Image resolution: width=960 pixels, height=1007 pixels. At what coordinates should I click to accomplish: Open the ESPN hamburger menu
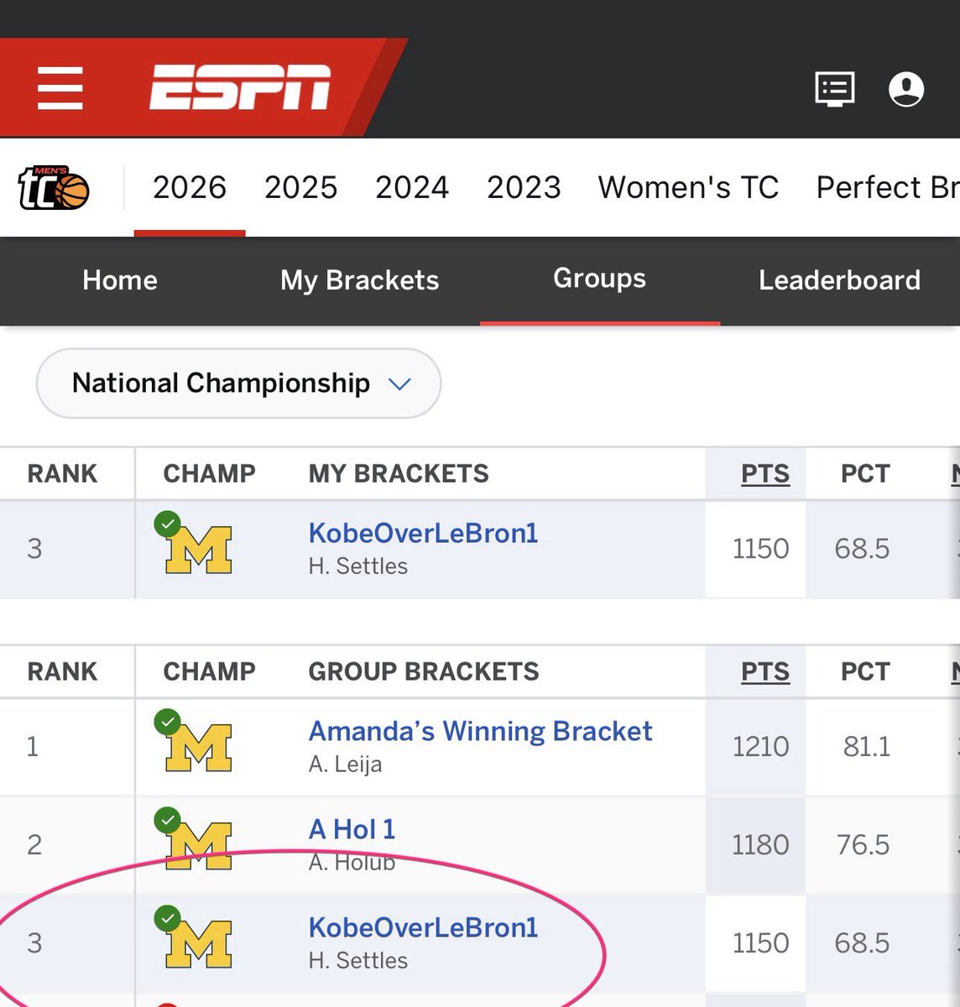[x=60, y=88]
